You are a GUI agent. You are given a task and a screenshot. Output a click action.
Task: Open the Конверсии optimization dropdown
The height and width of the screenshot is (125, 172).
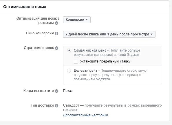(x=77, y=20)
